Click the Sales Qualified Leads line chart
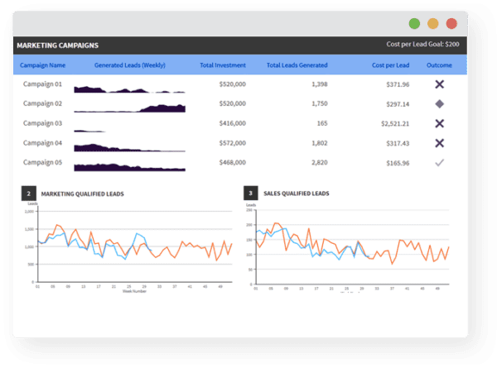497x368 pixels. coord(349,247)
